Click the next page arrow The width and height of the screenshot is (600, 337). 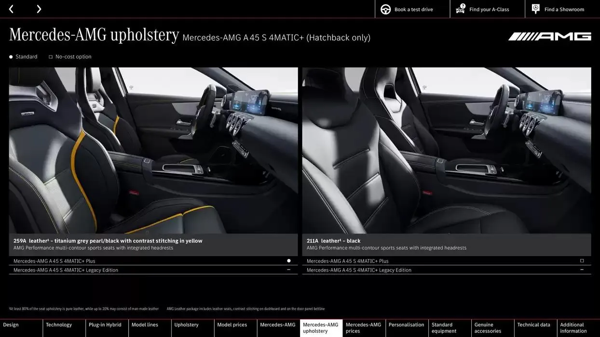coord(39,9)
